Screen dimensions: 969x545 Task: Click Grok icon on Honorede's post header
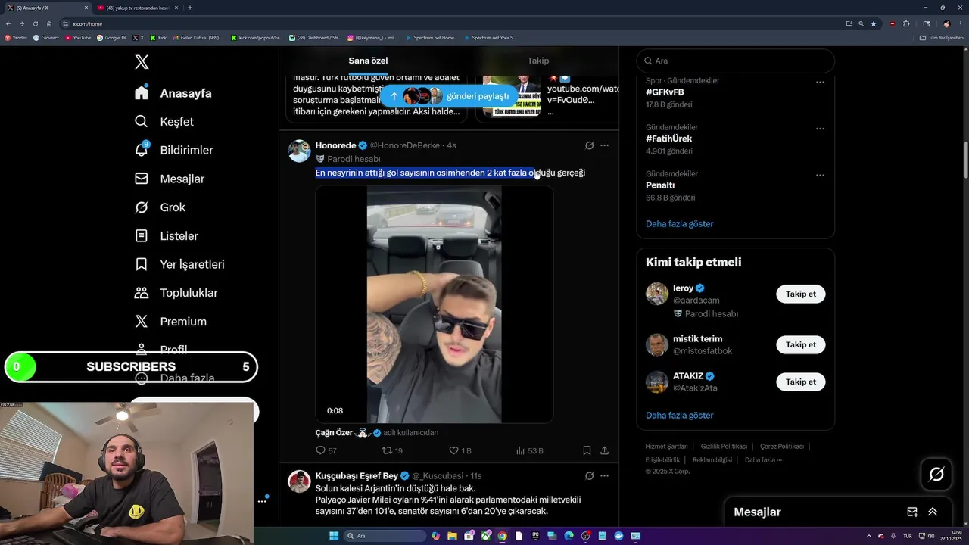coord(589,145)
